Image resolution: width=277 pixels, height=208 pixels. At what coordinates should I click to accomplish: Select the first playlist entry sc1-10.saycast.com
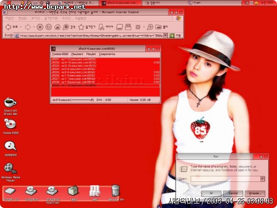pos(105,59)
